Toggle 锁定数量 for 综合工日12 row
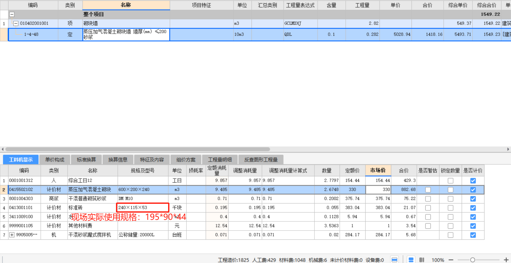Viewport: 511px width, 263px height. pyautogui.click(x=451, y=181)
